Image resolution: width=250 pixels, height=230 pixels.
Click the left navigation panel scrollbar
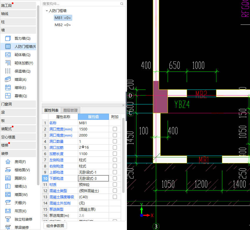coord(38,95)
